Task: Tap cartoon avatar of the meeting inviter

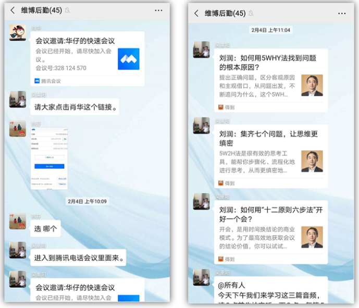Action: (x=18, y=33)
